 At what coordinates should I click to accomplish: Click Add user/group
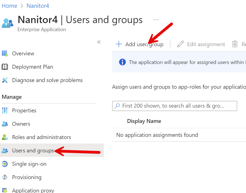point(140,44)
